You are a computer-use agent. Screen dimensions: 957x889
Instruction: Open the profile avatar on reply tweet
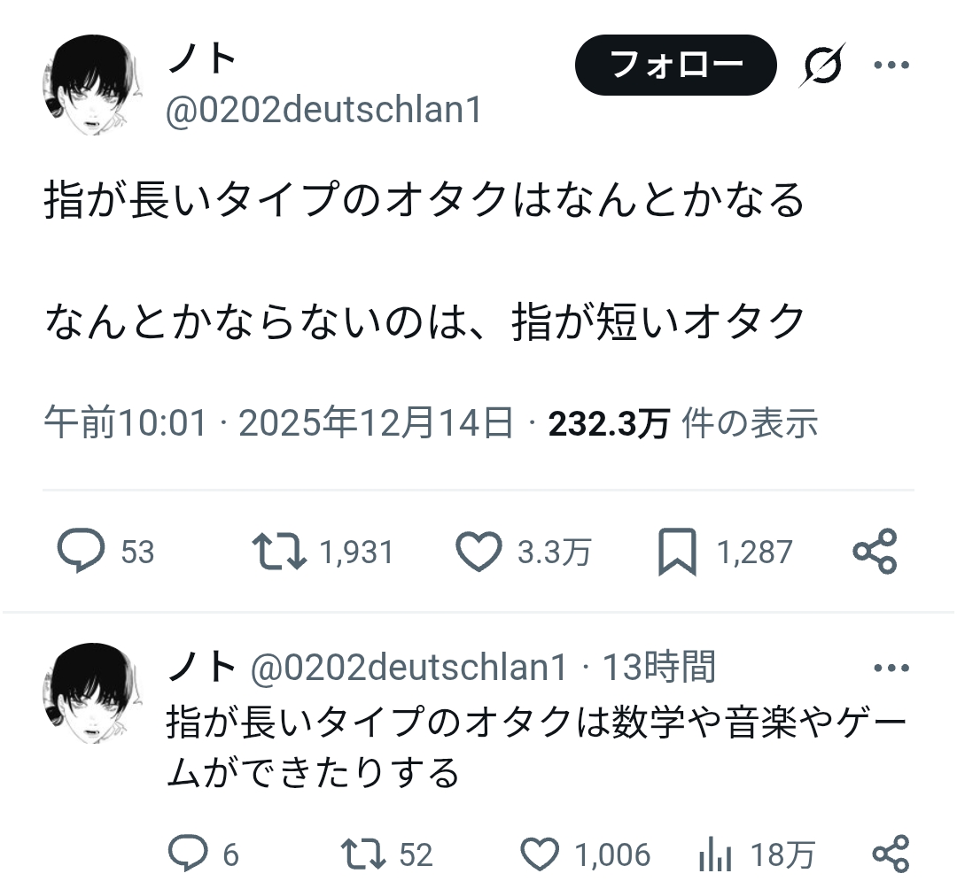[93, 693]
